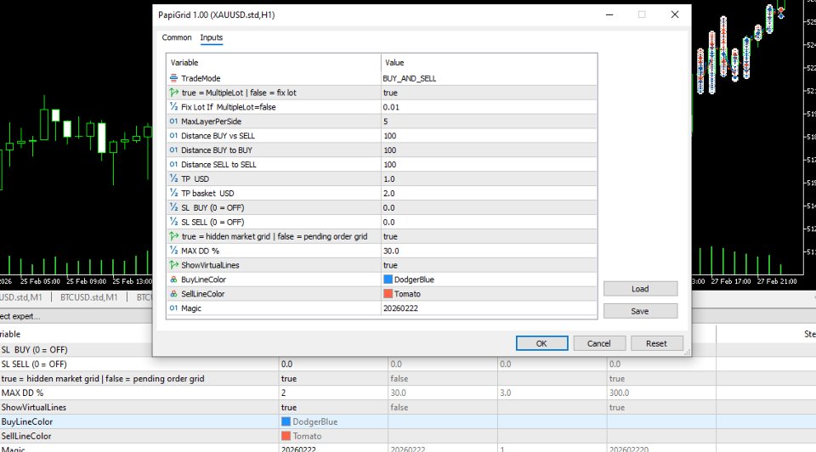
Task: Edit the Distance BUY to BUY value
Action: coord(490,150)
